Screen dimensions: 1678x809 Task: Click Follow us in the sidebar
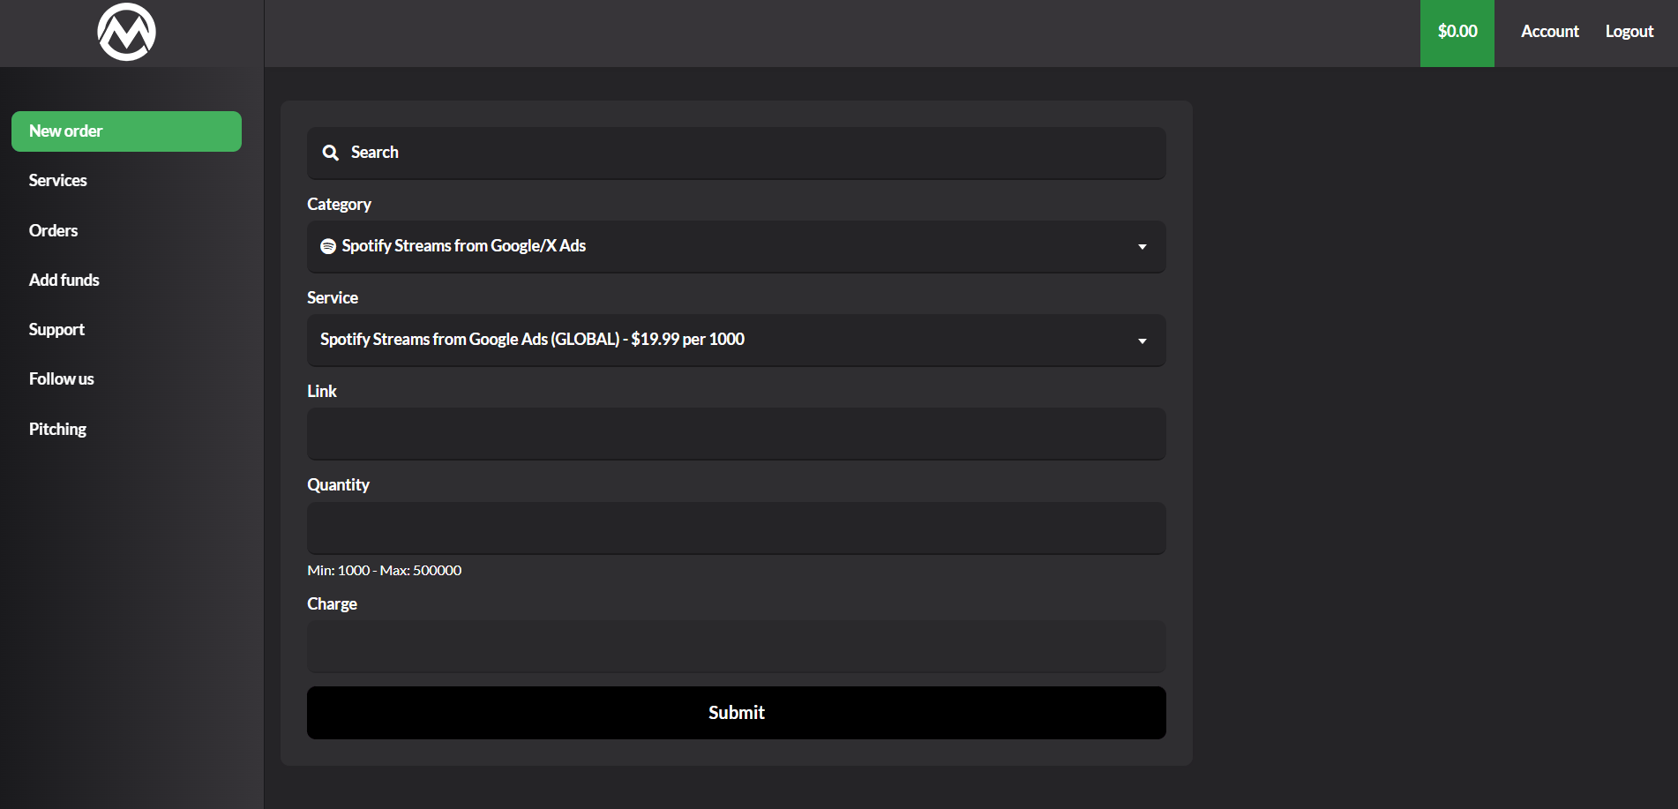[x=62, y=378]
